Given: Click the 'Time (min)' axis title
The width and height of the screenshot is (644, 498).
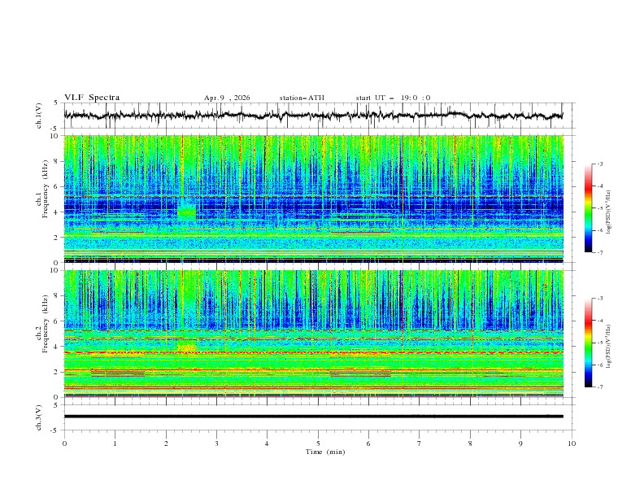Looking at the screenshot, I should 325,452.
